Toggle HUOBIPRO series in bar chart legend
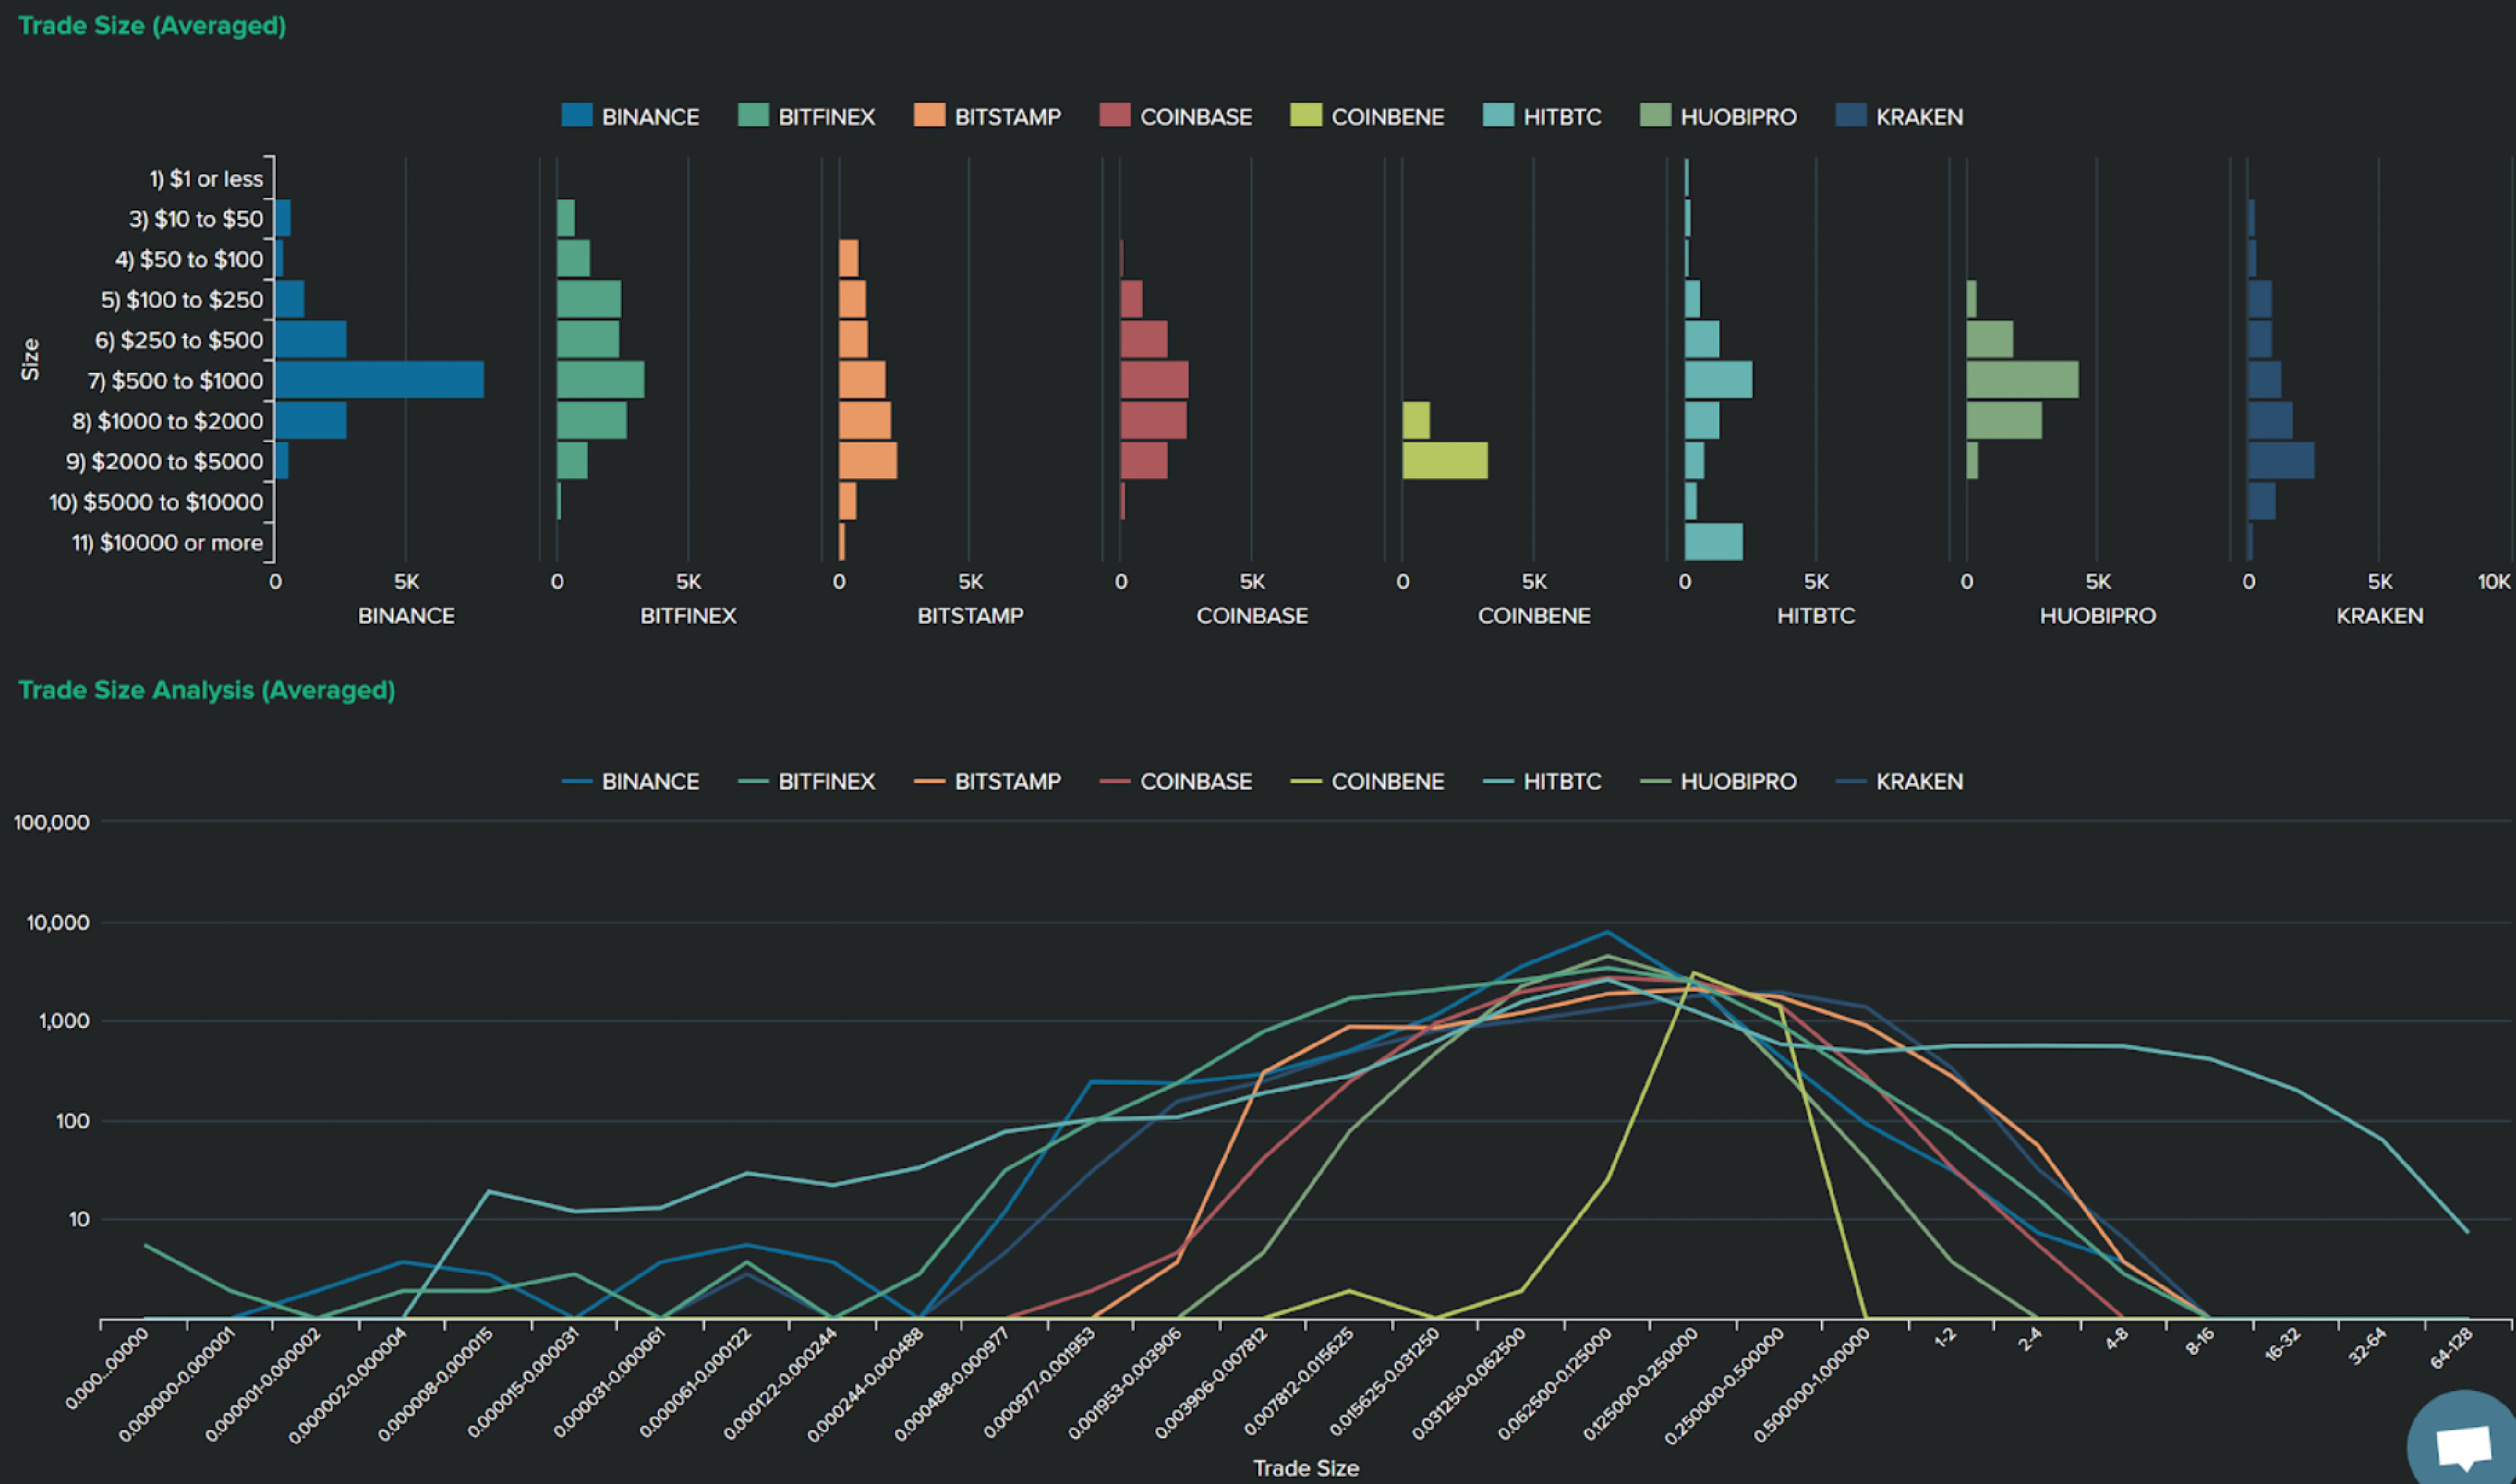This screenshot has height=1484, width=2516. pyautogui.click(x=1718, y=116)
